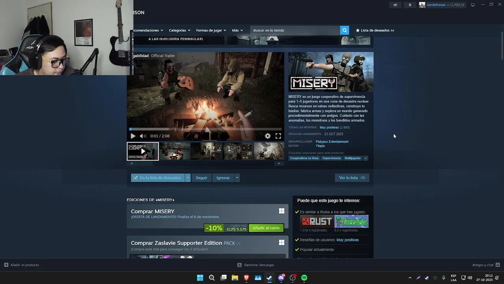
Task: Open trailer video settings gear
Action: point(268,136)
